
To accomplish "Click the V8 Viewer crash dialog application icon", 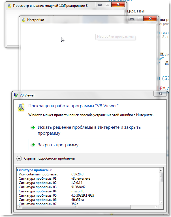I will [x=21, y=107].
